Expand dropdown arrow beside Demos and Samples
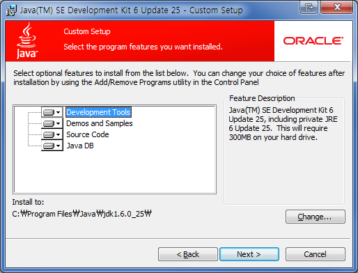The image size is (358, 273). click(x=59, y=123)
